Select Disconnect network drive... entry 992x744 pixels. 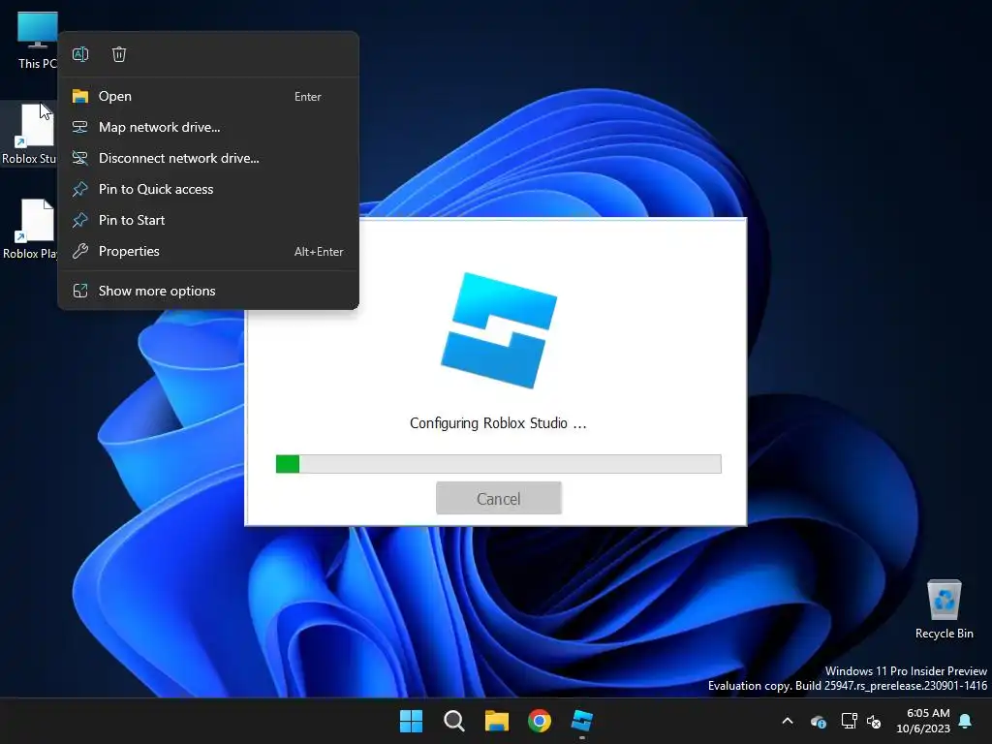[x=208, y=158]
